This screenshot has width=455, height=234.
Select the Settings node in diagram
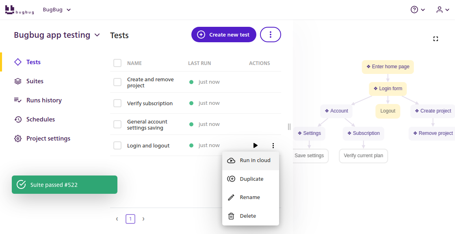point(309,134)
